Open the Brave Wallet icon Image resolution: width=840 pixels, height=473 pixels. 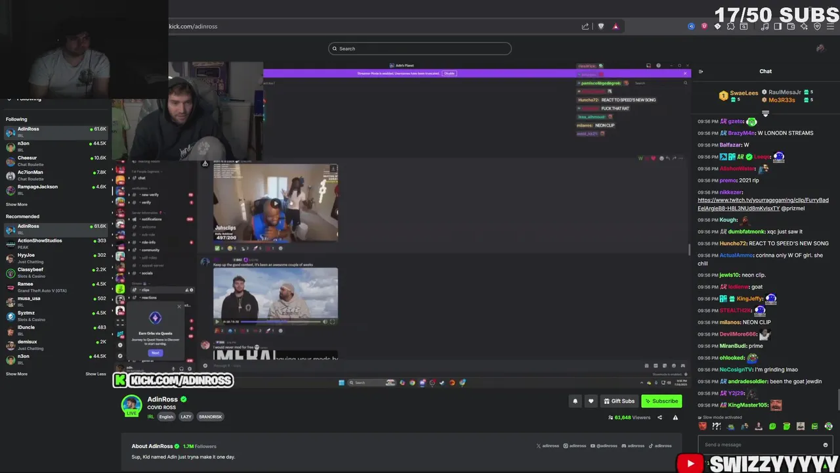(791, 26)
